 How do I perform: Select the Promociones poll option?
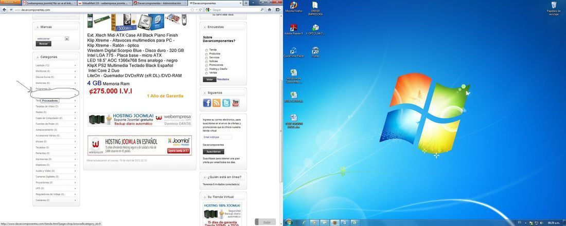(x=206, y=65)
